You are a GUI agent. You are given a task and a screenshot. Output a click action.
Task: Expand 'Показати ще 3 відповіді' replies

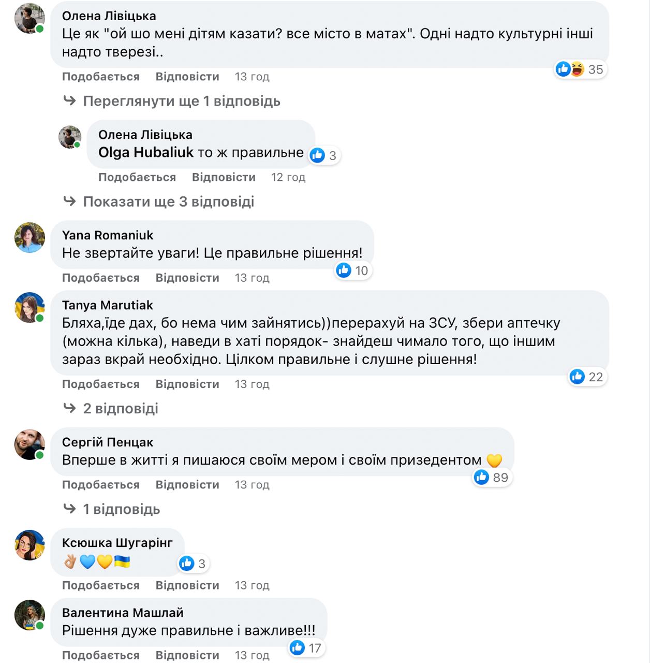coord(168,201)
